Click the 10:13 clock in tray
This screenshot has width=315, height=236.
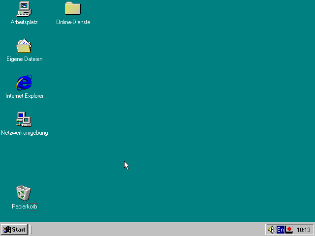point(304,230)
